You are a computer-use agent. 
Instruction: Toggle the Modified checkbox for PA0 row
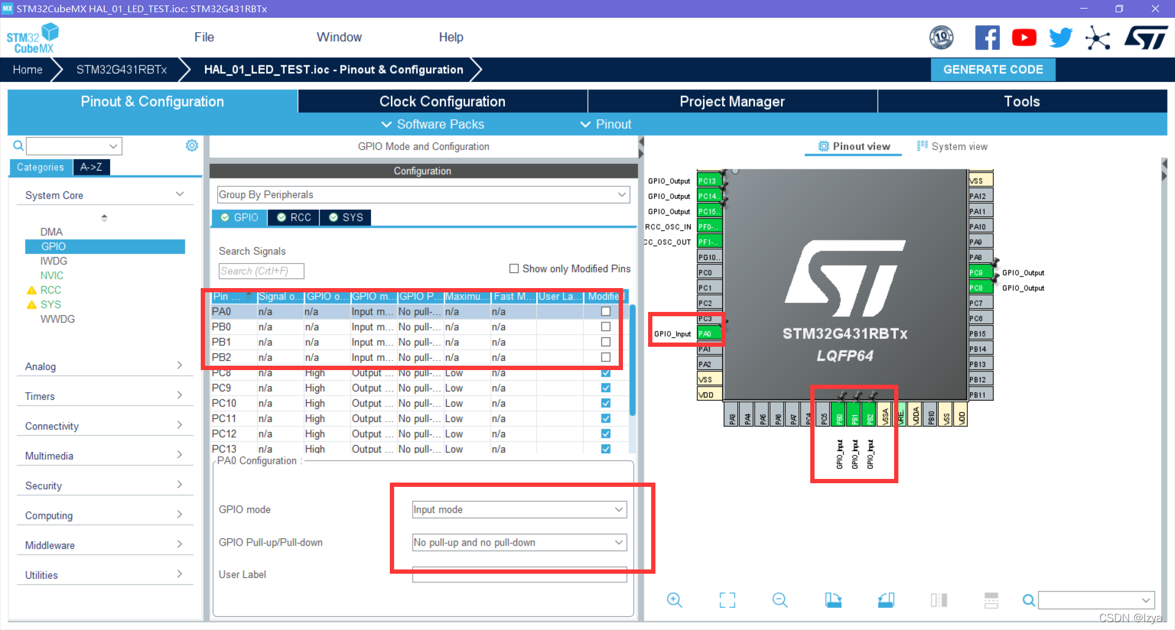606,311
